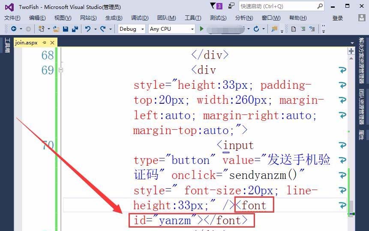Click the green Start debugging play icon
369x231 pixels.
201,29
